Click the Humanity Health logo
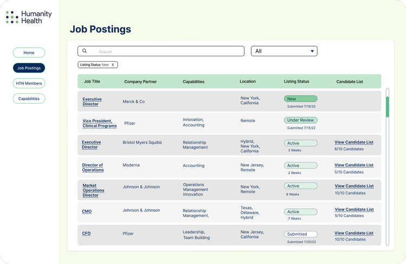 [29, 17]
